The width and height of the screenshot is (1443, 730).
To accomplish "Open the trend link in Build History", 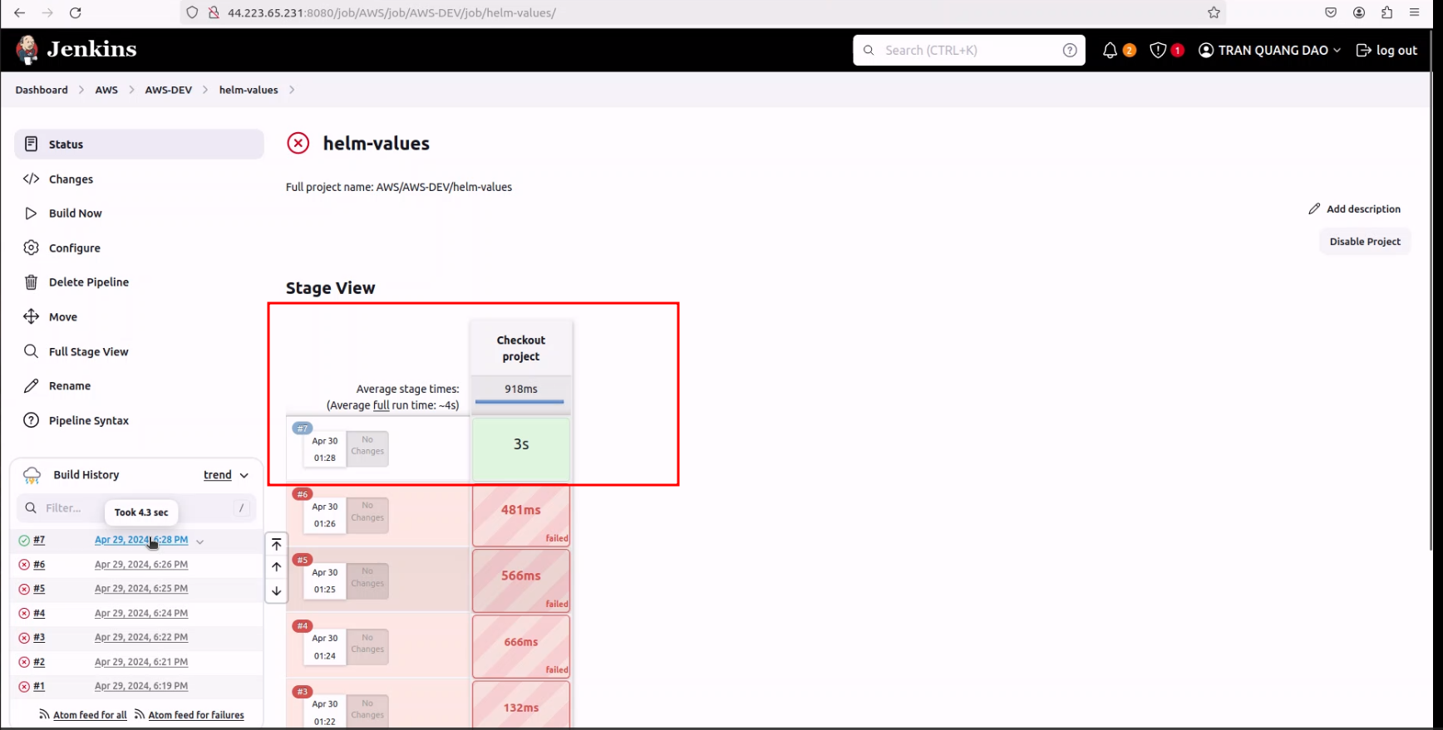I will 218,475.
